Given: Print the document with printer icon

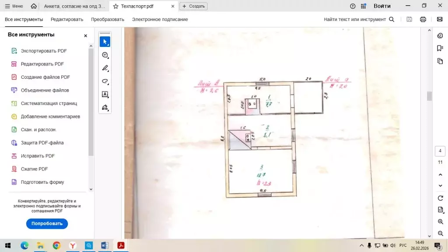Looking at the screenshot, I should [x=423, y=19].
